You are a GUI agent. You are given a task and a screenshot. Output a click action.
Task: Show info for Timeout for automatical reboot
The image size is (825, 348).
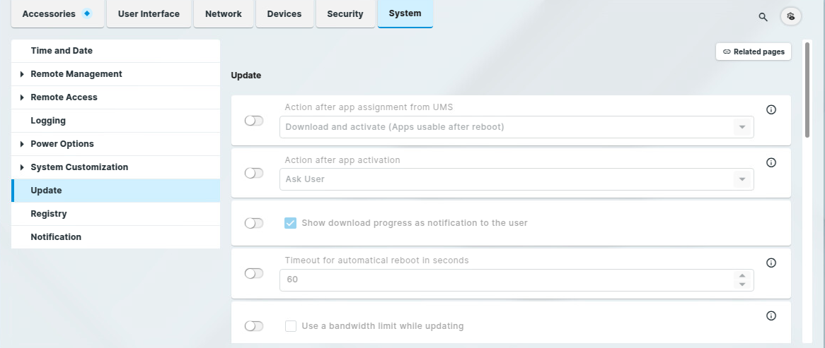click(771, 263)
